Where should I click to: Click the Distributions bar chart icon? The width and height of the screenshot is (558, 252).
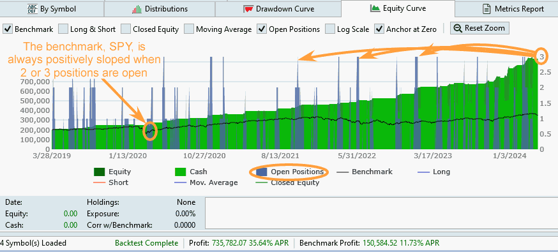[x=137, y=9]
